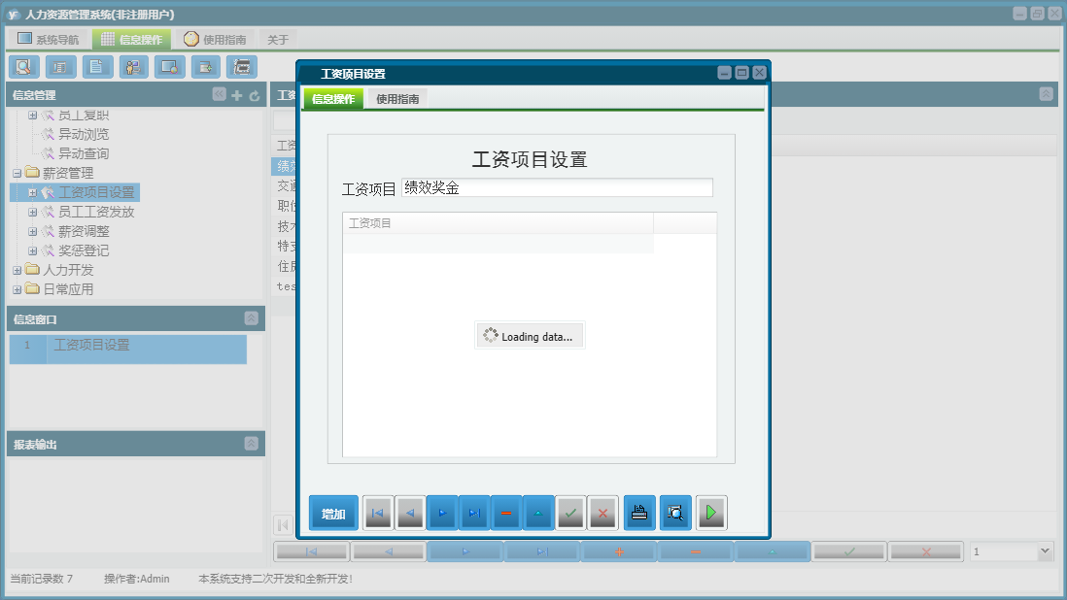The image size is (1067, 600).
Task: Click 当前记录数 7 in the status bar
Action: pos(42,579)
